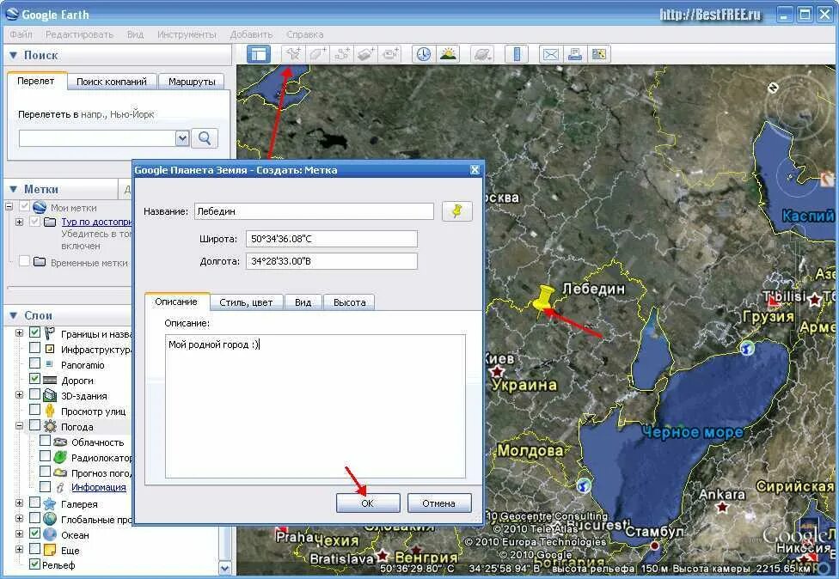The height and width of the screenshot is (579, 839).
Task: Open the fly-to search history dropdown
Action: point(182,138)
